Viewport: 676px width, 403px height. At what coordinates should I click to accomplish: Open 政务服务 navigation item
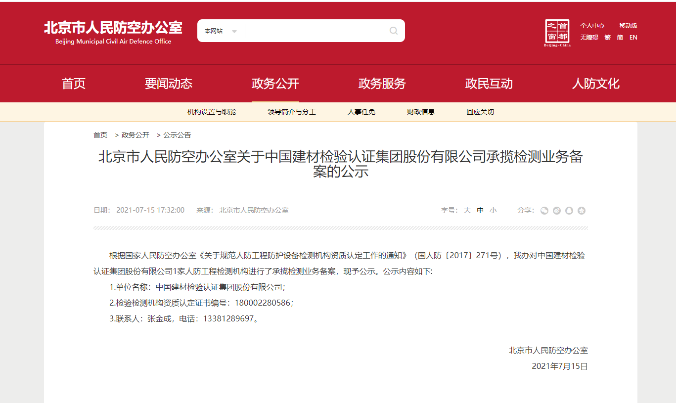[x=382, y=84]
